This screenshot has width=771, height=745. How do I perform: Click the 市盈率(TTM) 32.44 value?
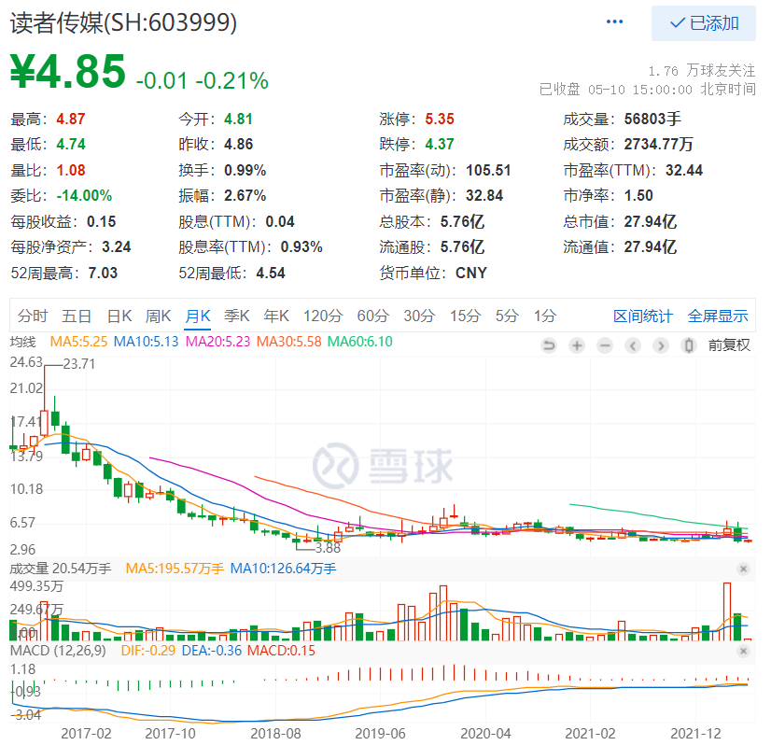684,170
